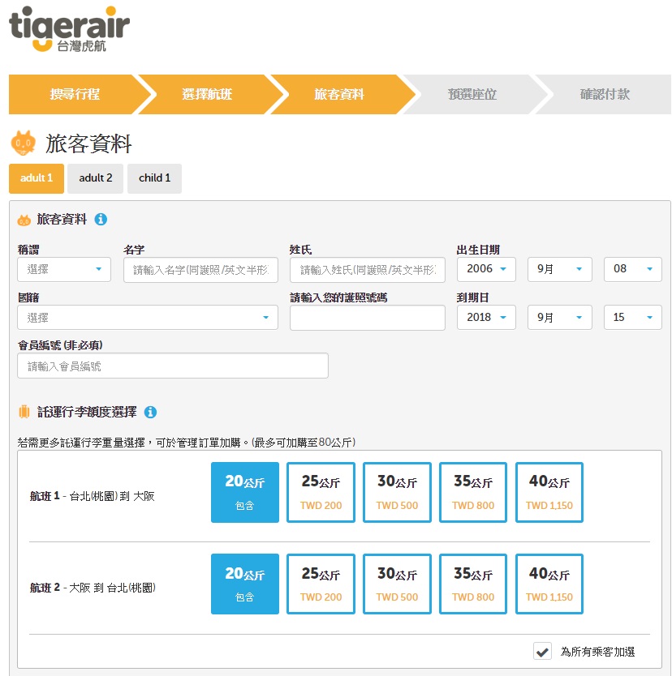Click the info icon beside 旅客資料
The image size is (672, 676).
coord(101,220)
